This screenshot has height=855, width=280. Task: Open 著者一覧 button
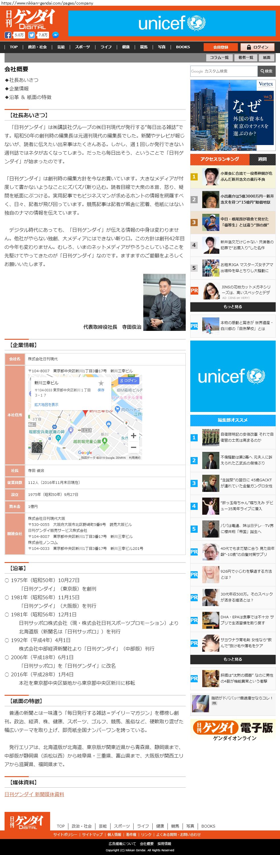246,57
